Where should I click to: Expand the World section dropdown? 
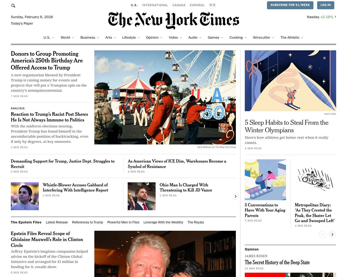[x=67, y=38]
